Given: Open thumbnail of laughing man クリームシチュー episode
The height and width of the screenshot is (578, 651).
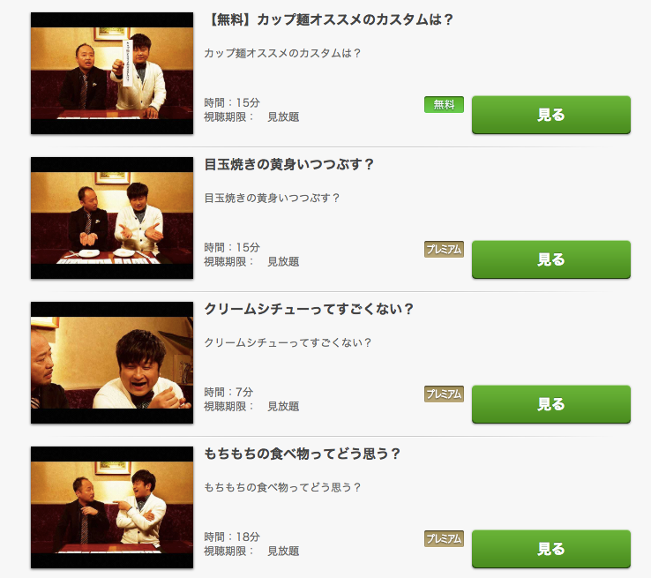Looking at the screenshot, I should 112,363.
